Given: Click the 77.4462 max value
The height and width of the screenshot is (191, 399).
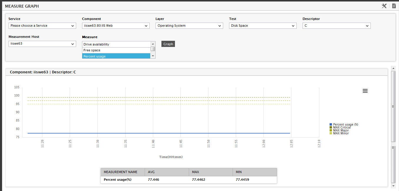Looking at the screenshot, I should tap(198, 180).
